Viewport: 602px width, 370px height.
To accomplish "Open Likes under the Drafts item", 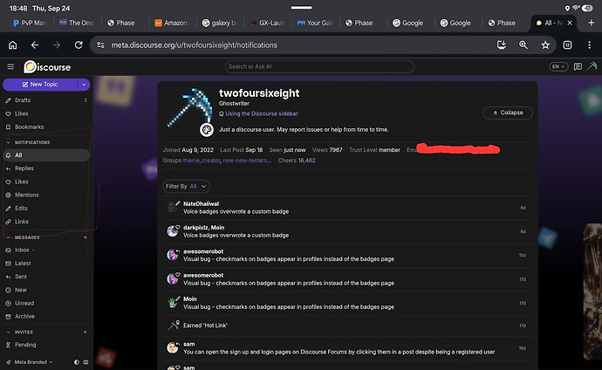I will pyautogui.click(x=46, y=113).
